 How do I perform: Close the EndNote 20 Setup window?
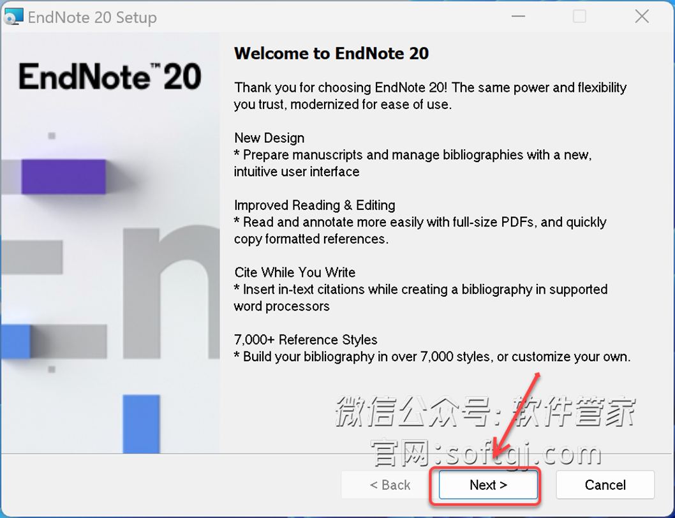click(x=642, y=17)
